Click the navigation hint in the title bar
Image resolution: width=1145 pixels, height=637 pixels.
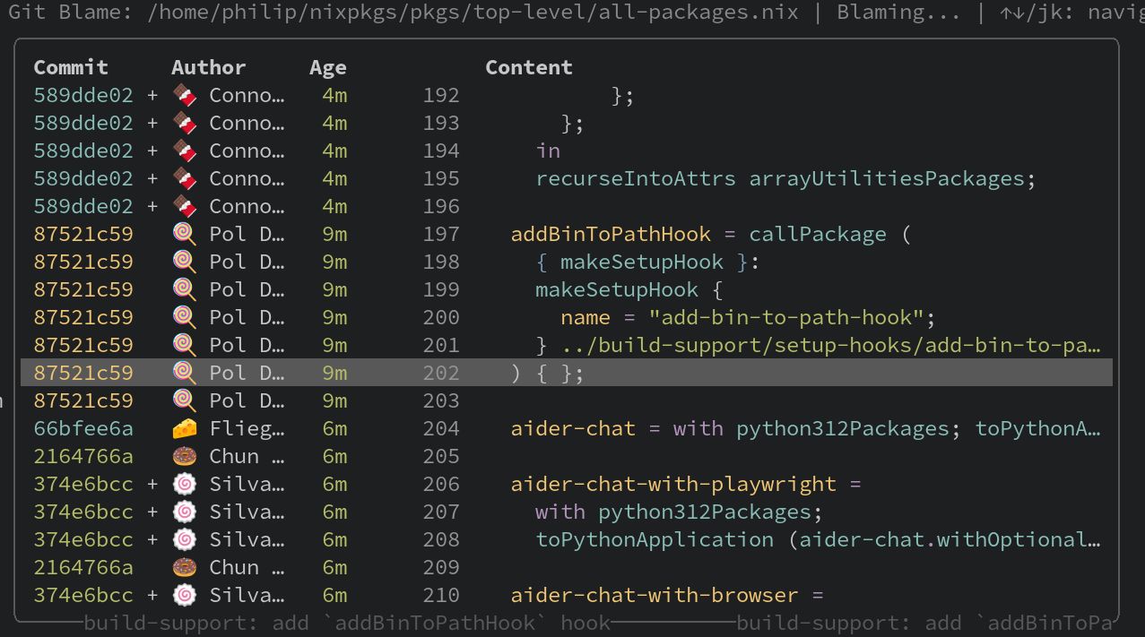(x=1076, y=12)
